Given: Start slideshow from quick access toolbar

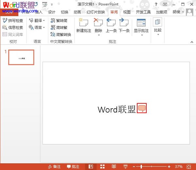Looking at the screenshot, I should click(45, 5).
